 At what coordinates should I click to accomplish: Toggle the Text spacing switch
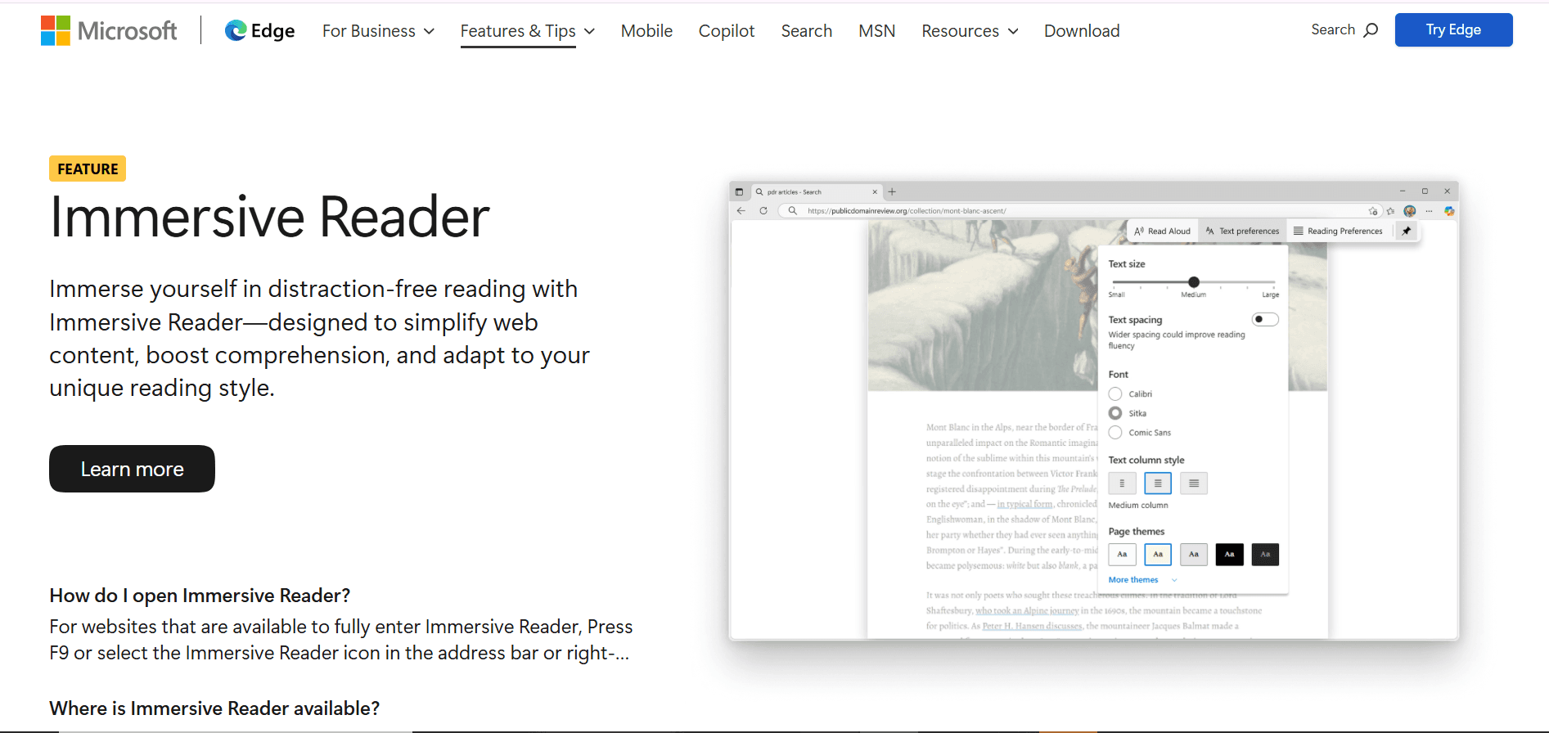1265,320
